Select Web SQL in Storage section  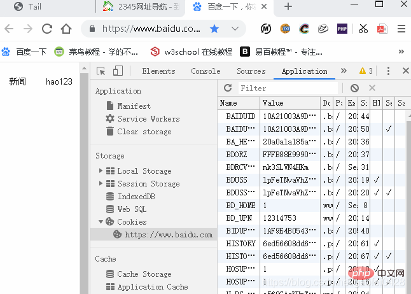(126, 209)
